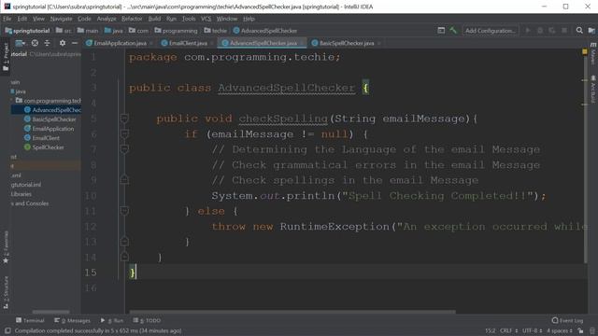Click the AdvancedSpellChecker class icon in breadcrumb
The width and height of the screenshot is (598, 336).
click(x=236, y=31)
